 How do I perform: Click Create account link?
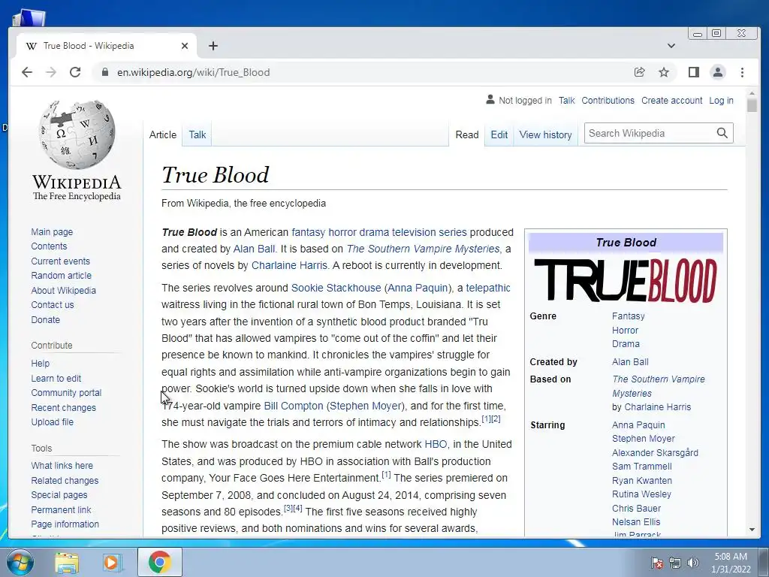tap(671, 100)
